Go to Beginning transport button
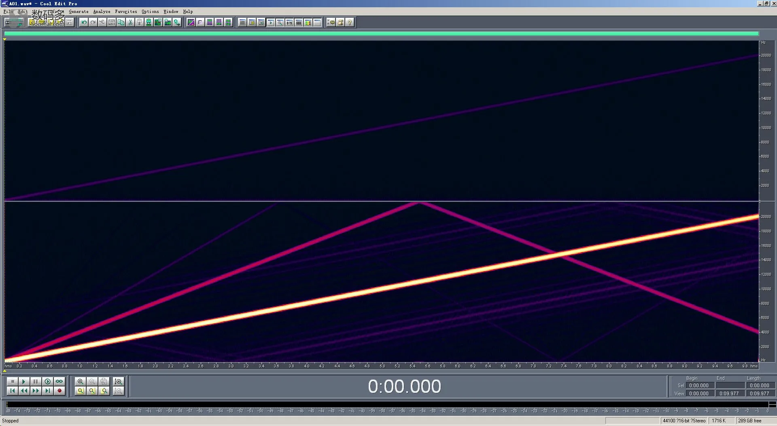Viewport: 777px width, 426px height. click(x=13, y=391)
